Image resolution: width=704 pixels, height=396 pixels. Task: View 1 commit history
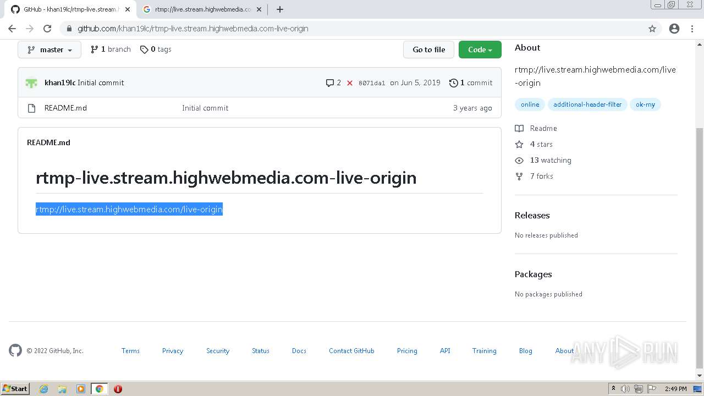[471, 82]
